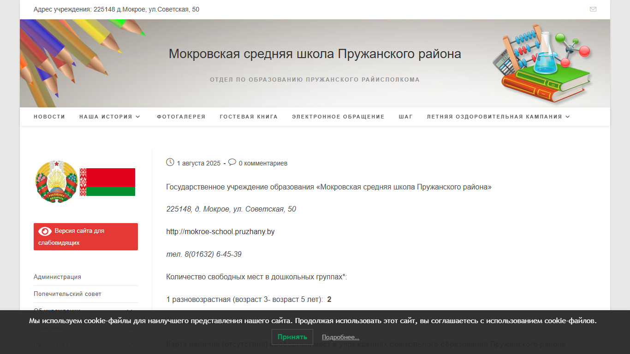Click the clock icon beside the date
630x354 pixels.
point(170,162)
